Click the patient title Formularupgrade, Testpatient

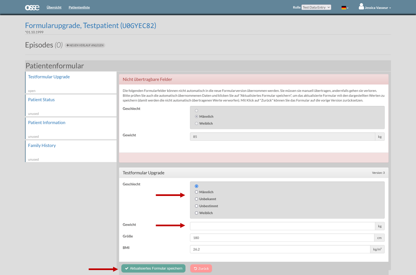tap(91, 25)
